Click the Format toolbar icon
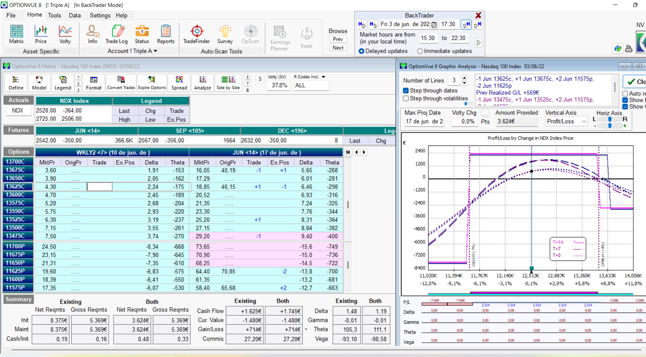Image resolution: width=646 pixels, height=357 pixels. (x=94, y=83)
